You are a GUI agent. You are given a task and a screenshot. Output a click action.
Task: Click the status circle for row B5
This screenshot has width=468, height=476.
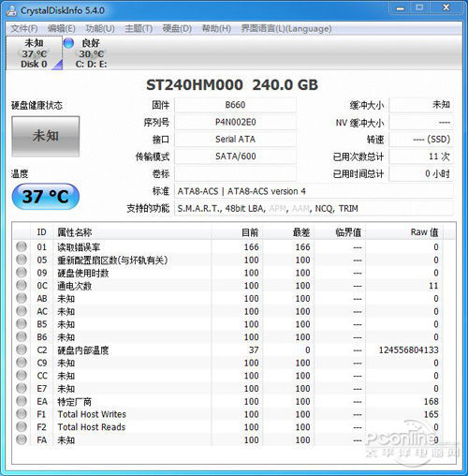22,324
